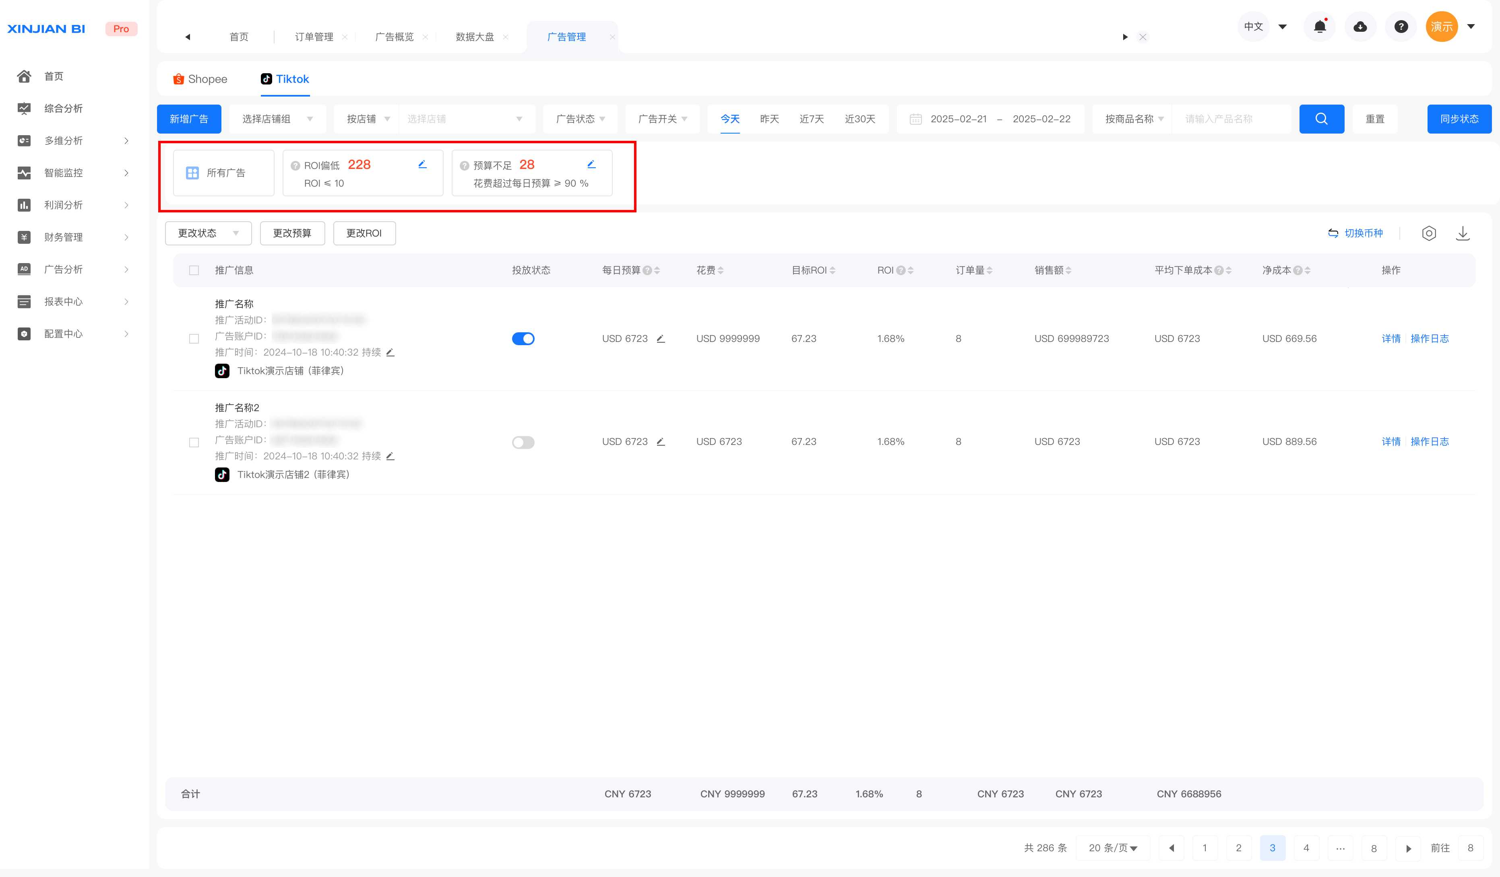This screenshot has height=877, width=1500.
Task: Open the 广告开关 dropdown
Action: pos(662,119)
